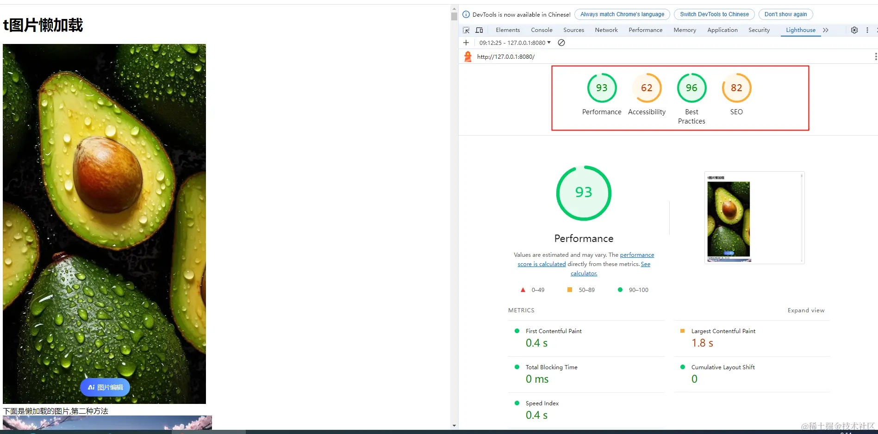Click the Lighthouse logo icon beside the URL
The height and width of the screenshot is (434, 878).
pyautogui.click(x=468, y=56)
